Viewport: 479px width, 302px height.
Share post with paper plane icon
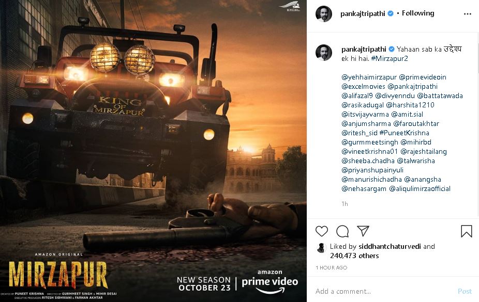(363, 231)
